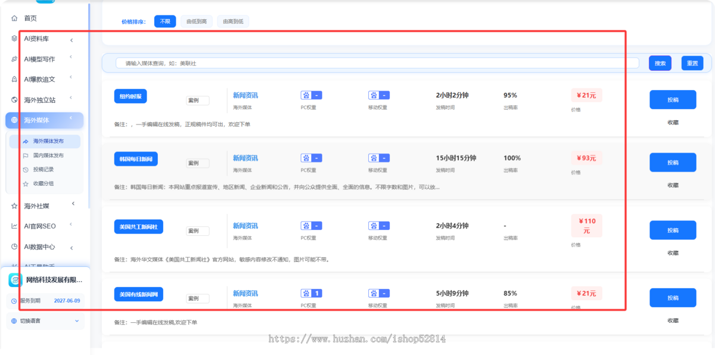Click 收藏 link under 韩国每日新闻
This screenshot has height=355, width=715.
coord(673,185)
